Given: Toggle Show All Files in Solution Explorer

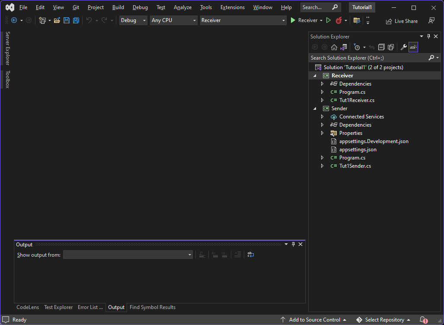Looking at the screenshot, I should tap(391, 47).
